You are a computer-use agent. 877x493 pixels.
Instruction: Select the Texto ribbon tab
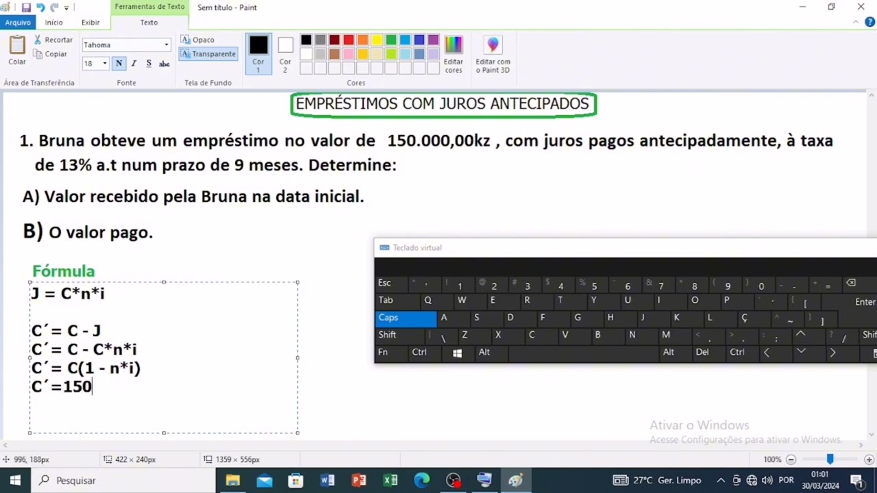pyautogui.click(x=149, y=23)
